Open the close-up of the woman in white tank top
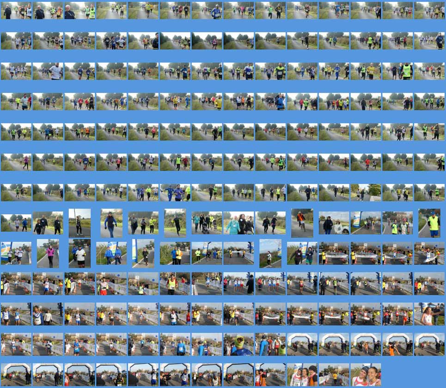 pos(429,314)
